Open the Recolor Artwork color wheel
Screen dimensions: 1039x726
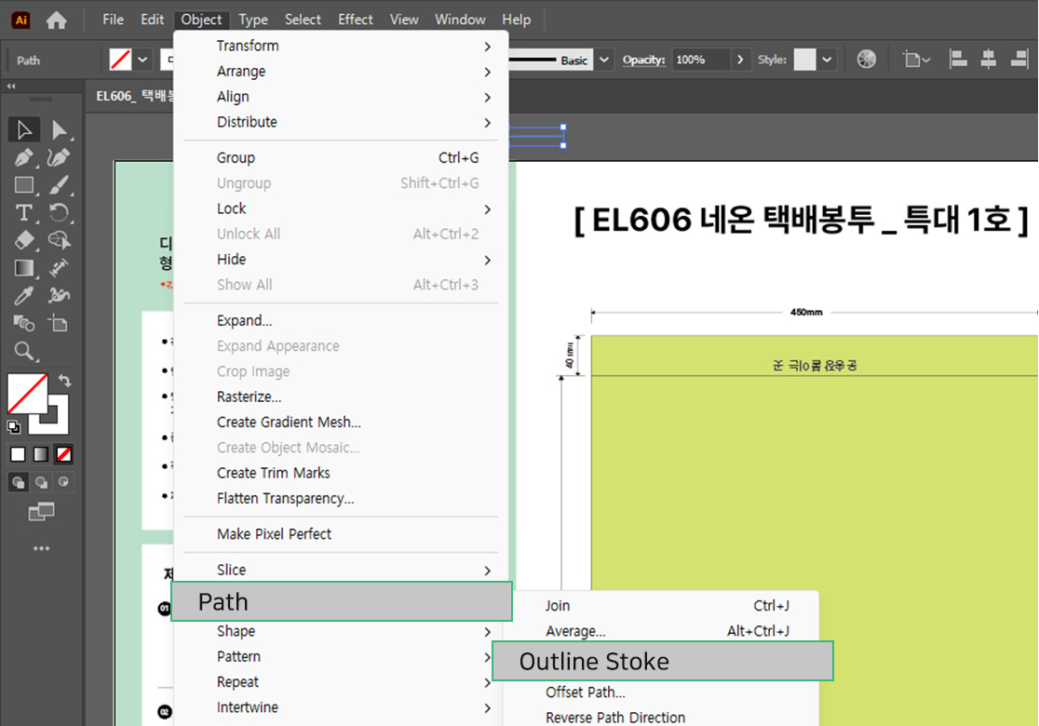866,60
